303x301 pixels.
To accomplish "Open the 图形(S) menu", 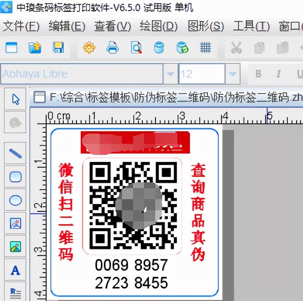I will coord(206,26).
